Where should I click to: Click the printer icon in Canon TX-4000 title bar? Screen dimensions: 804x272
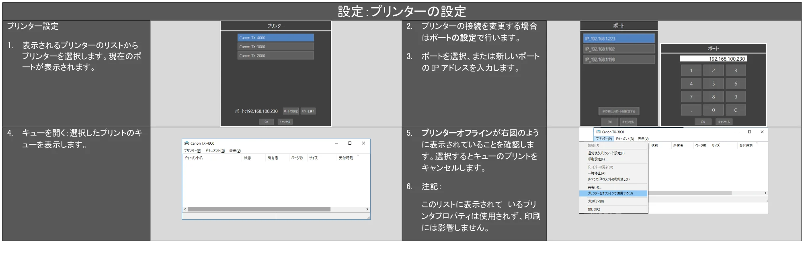187,143
